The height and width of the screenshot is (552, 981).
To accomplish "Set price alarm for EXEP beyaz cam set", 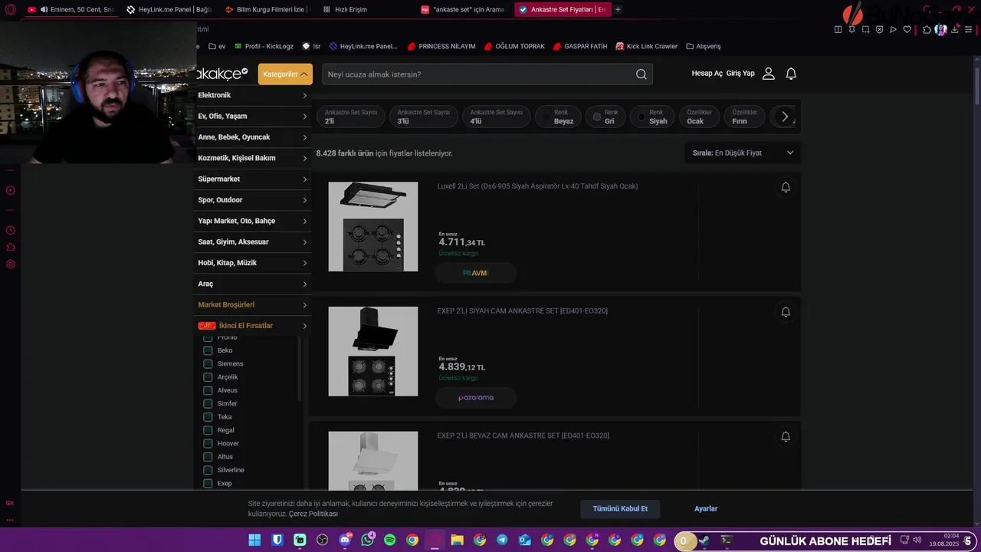I will pos(786,437).
